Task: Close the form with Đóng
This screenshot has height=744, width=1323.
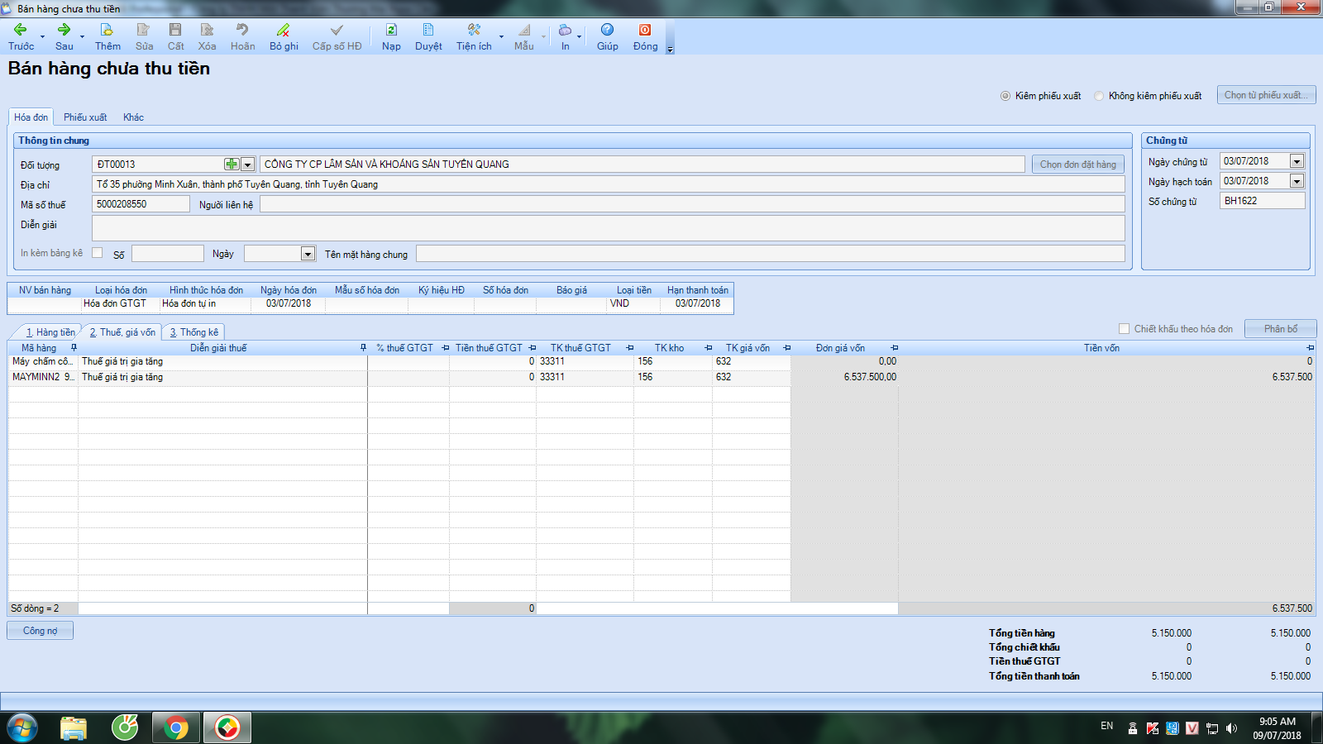Action: (x=645, y=36)
